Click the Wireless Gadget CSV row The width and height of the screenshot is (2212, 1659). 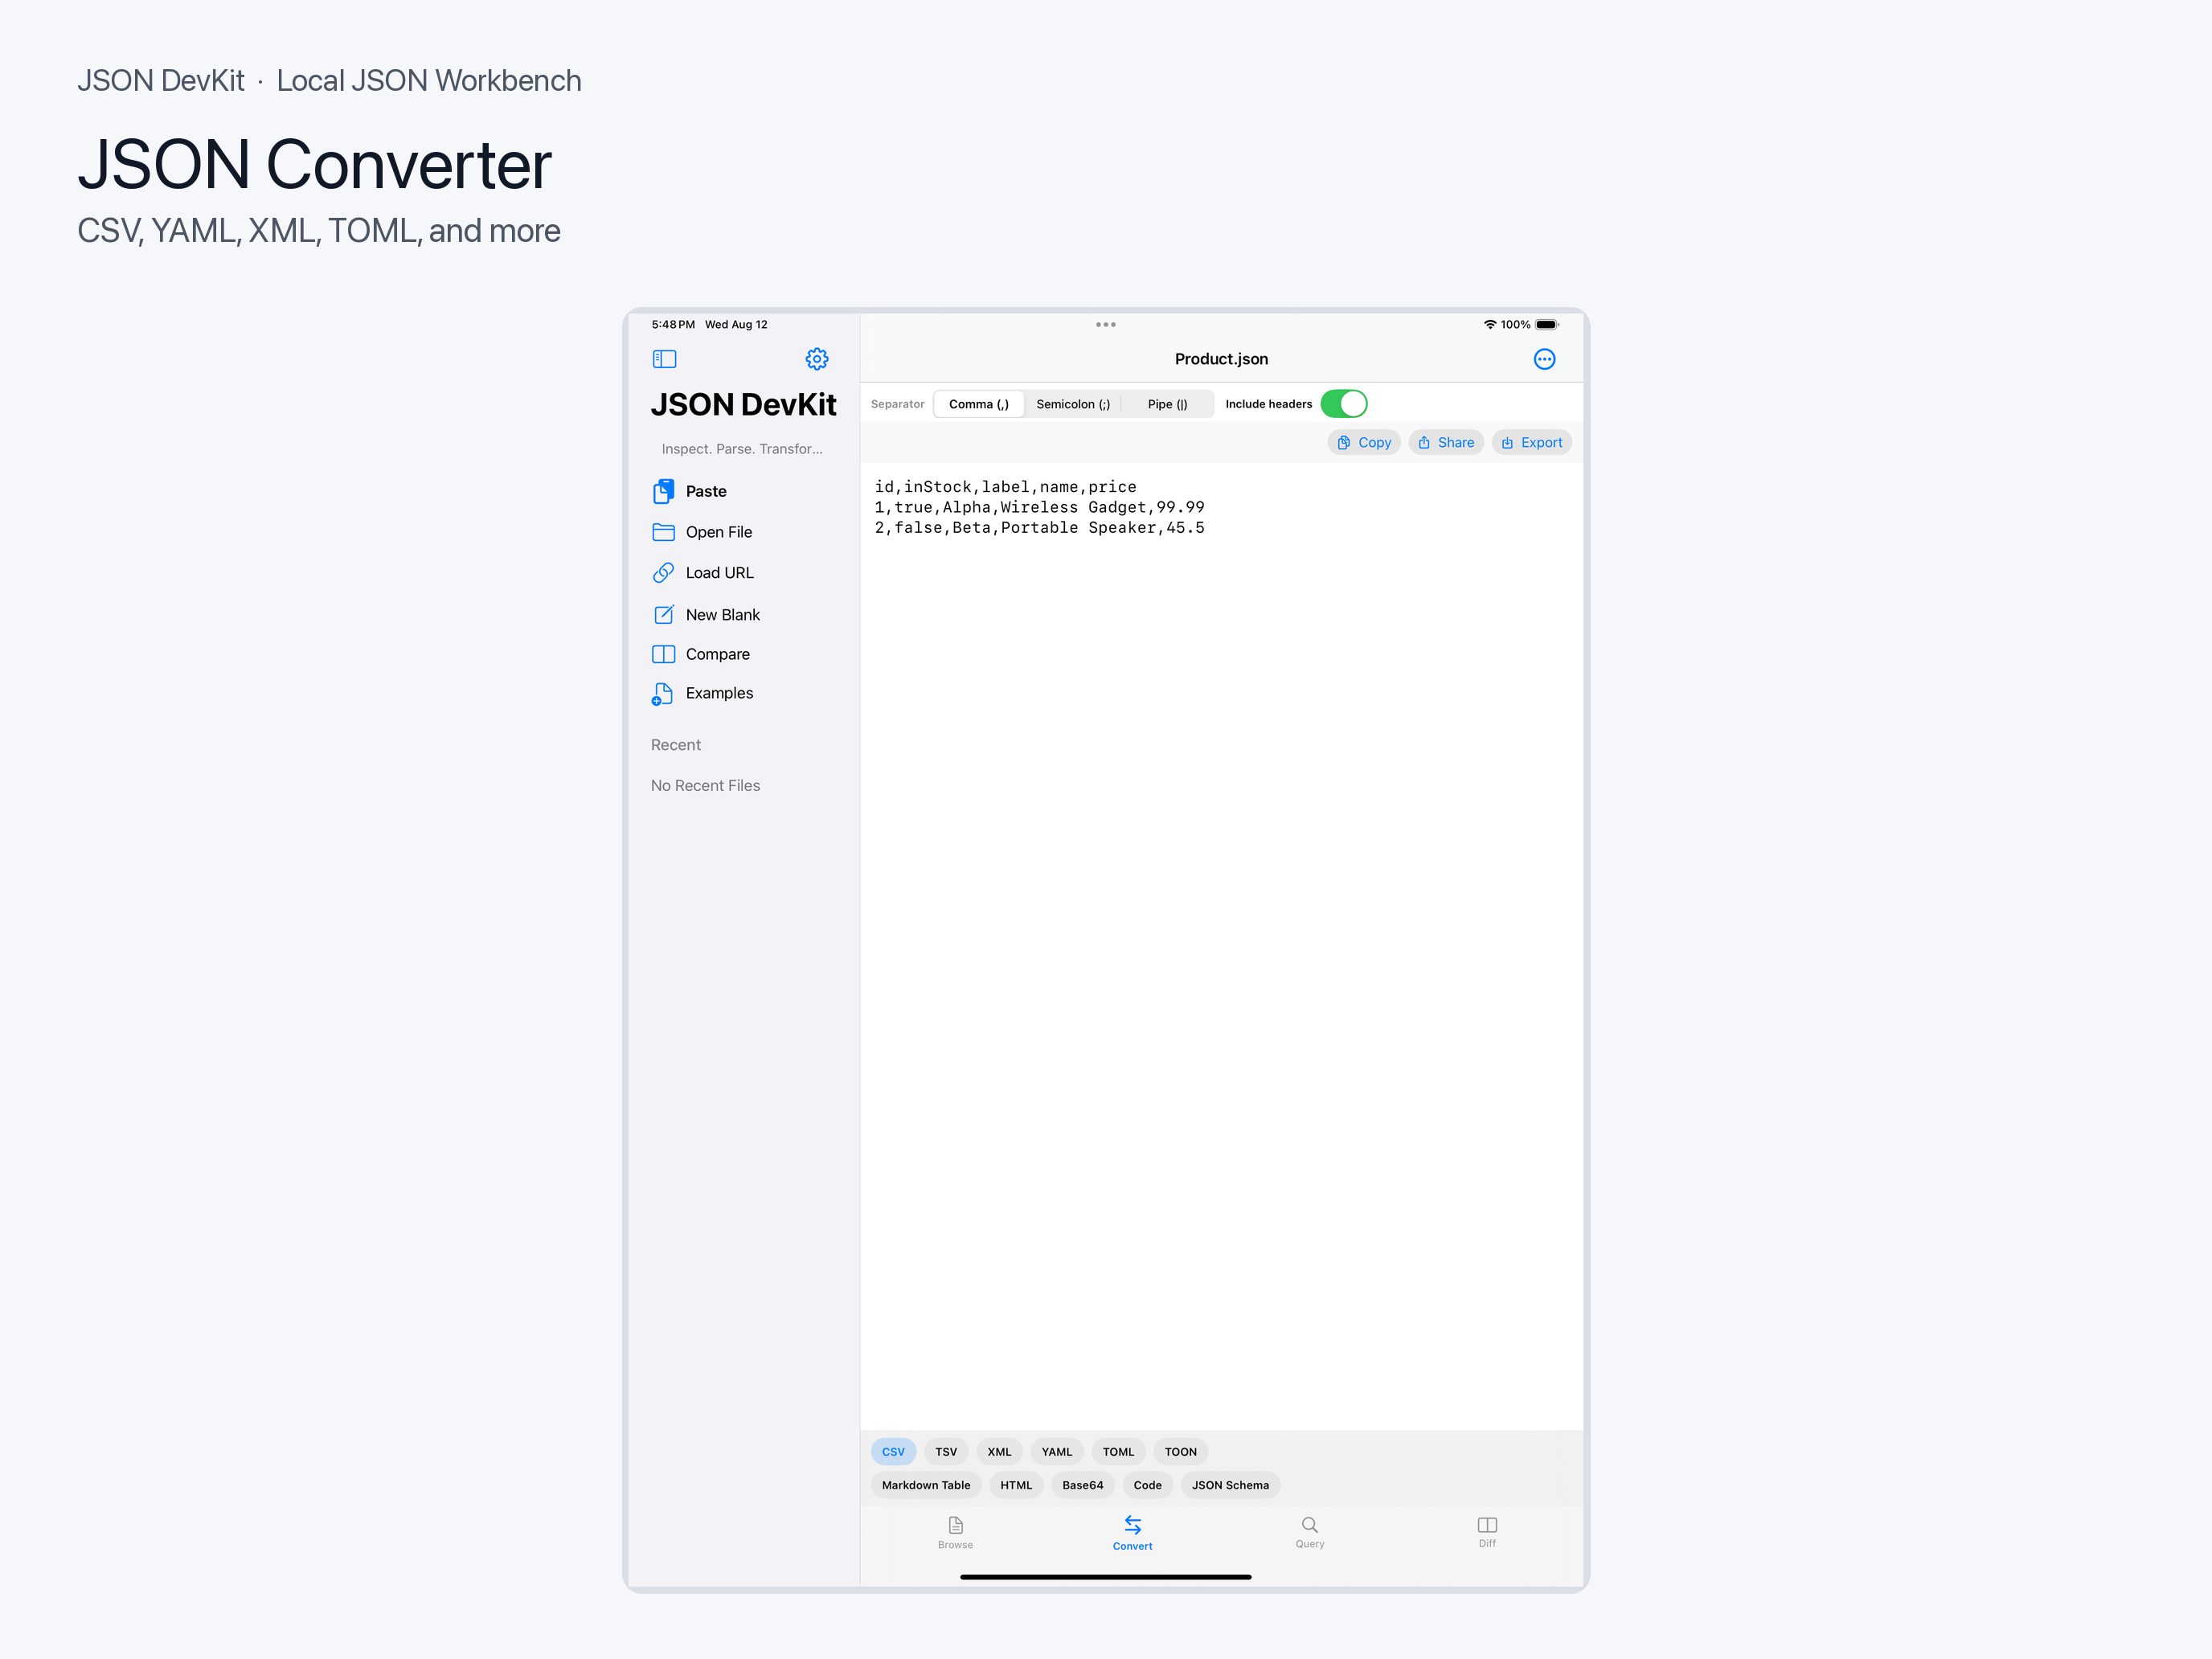point(1039,507)
